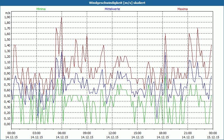Click the "0,20" y-axis value
Image resolution: width=224 pixels, height=140 pixels.
7,113
